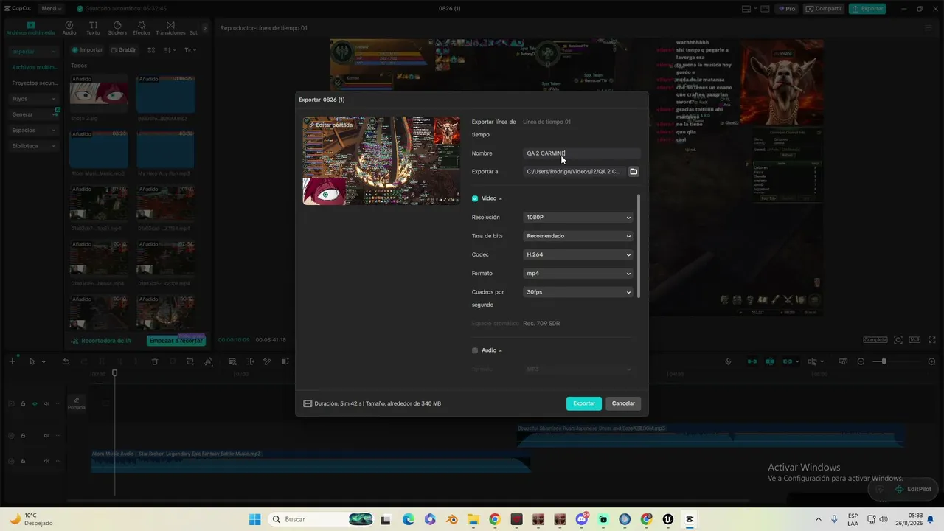Viewport: 944px width, 531px height.
Task: Expand the Biblioteca sidebar section
Action: tap(34, 146)
